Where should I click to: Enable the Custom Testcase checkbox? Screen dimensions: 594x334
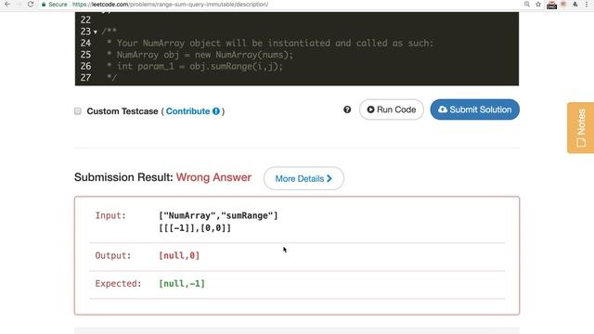(x=78, y=111)
